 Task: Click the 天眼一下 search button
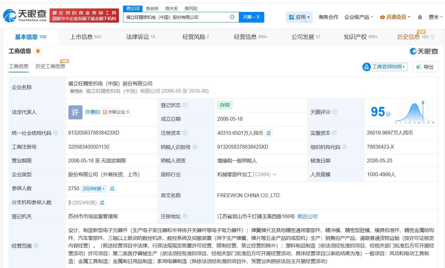251,17
